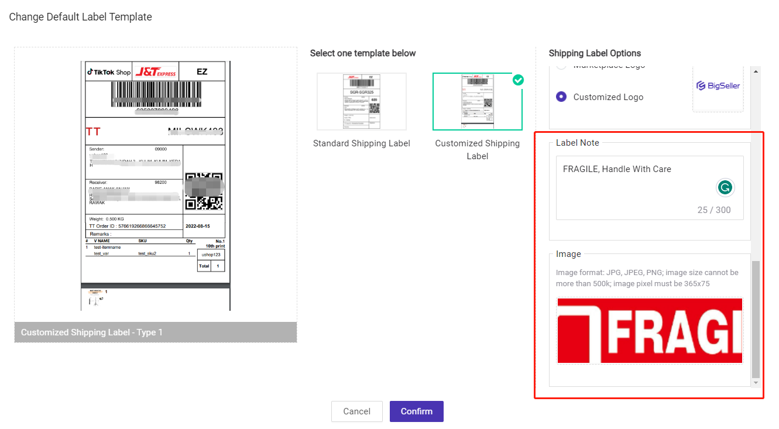Screen dimensions: 779x429
Task: Click the 'Label Note' section label
Action: coord(578,143)
